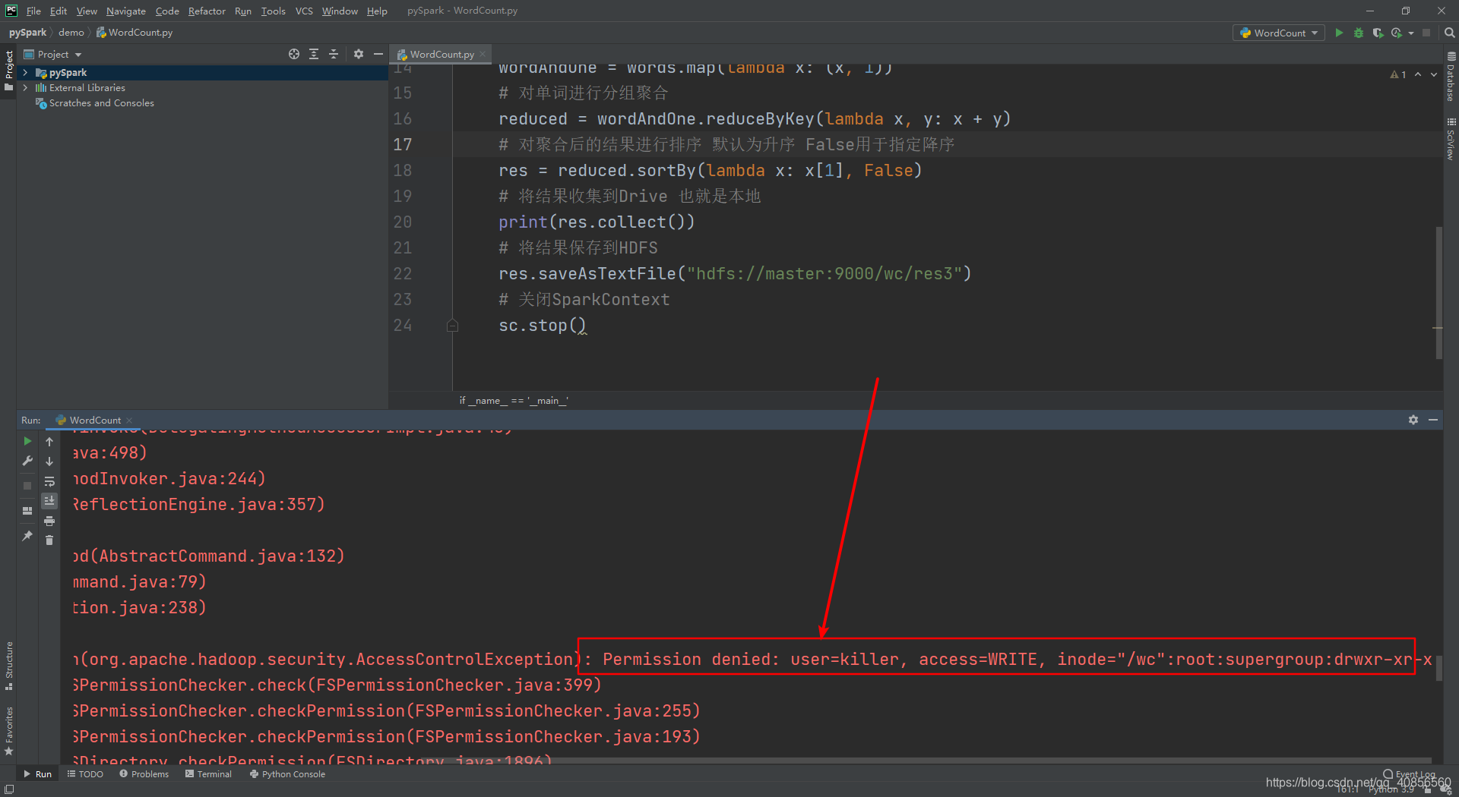Open the TODO tool window
The image size is (1459, 797).
tap(85, 774)
